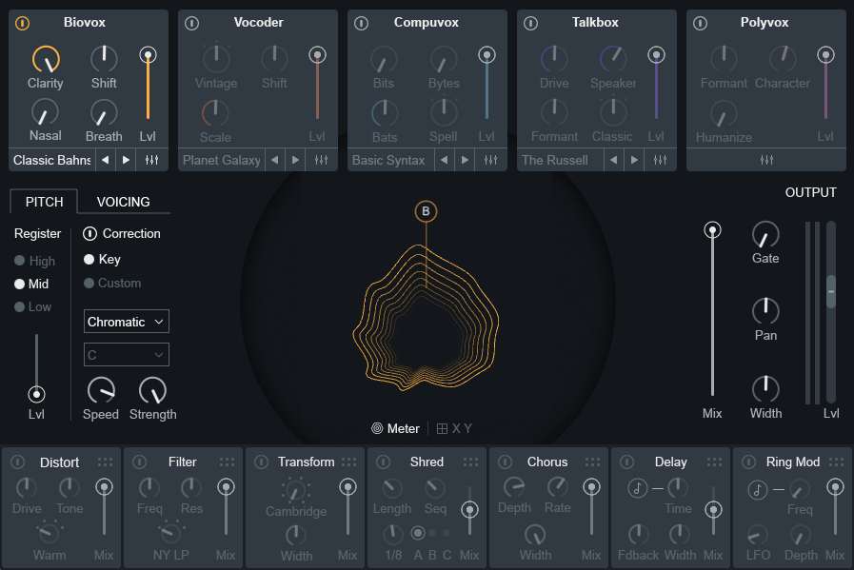The image size is (854, 570).
Task: Click the output Mix slider handle
Action: (712, 230)
